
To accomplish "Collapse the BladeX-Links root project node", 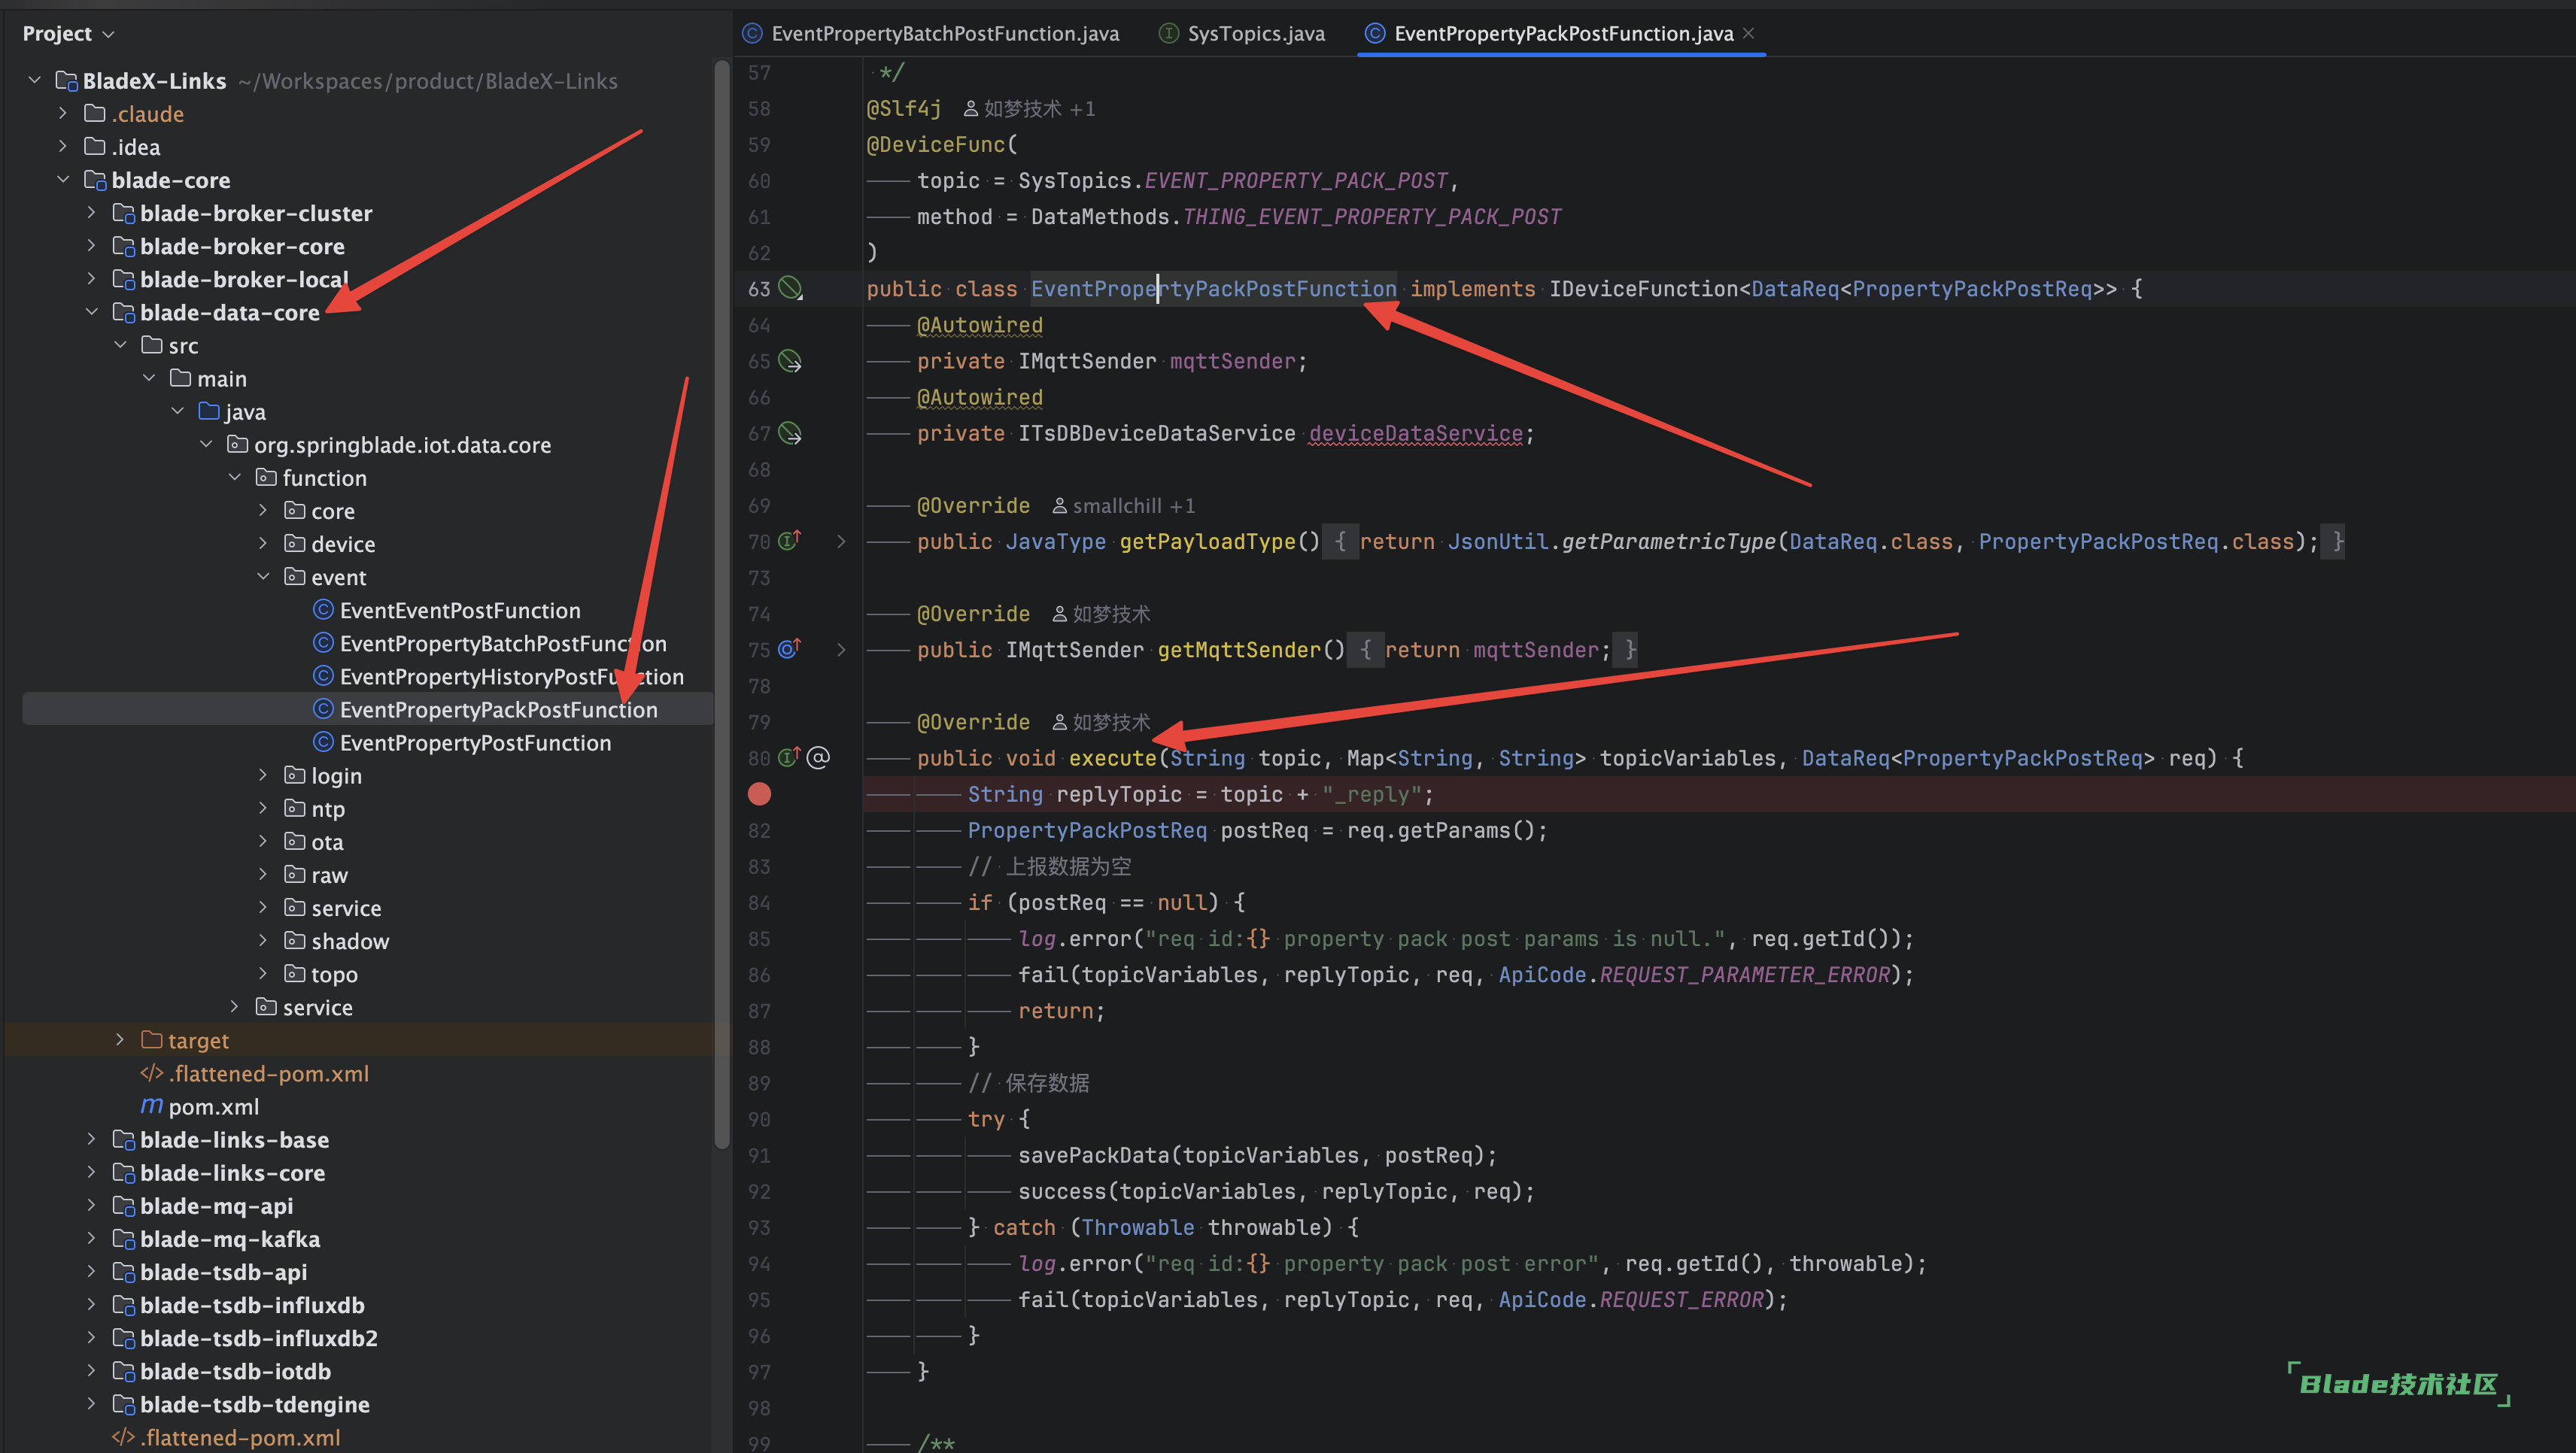I will [x=35, y=80].
